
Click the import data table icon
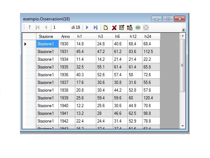(129, 27)
